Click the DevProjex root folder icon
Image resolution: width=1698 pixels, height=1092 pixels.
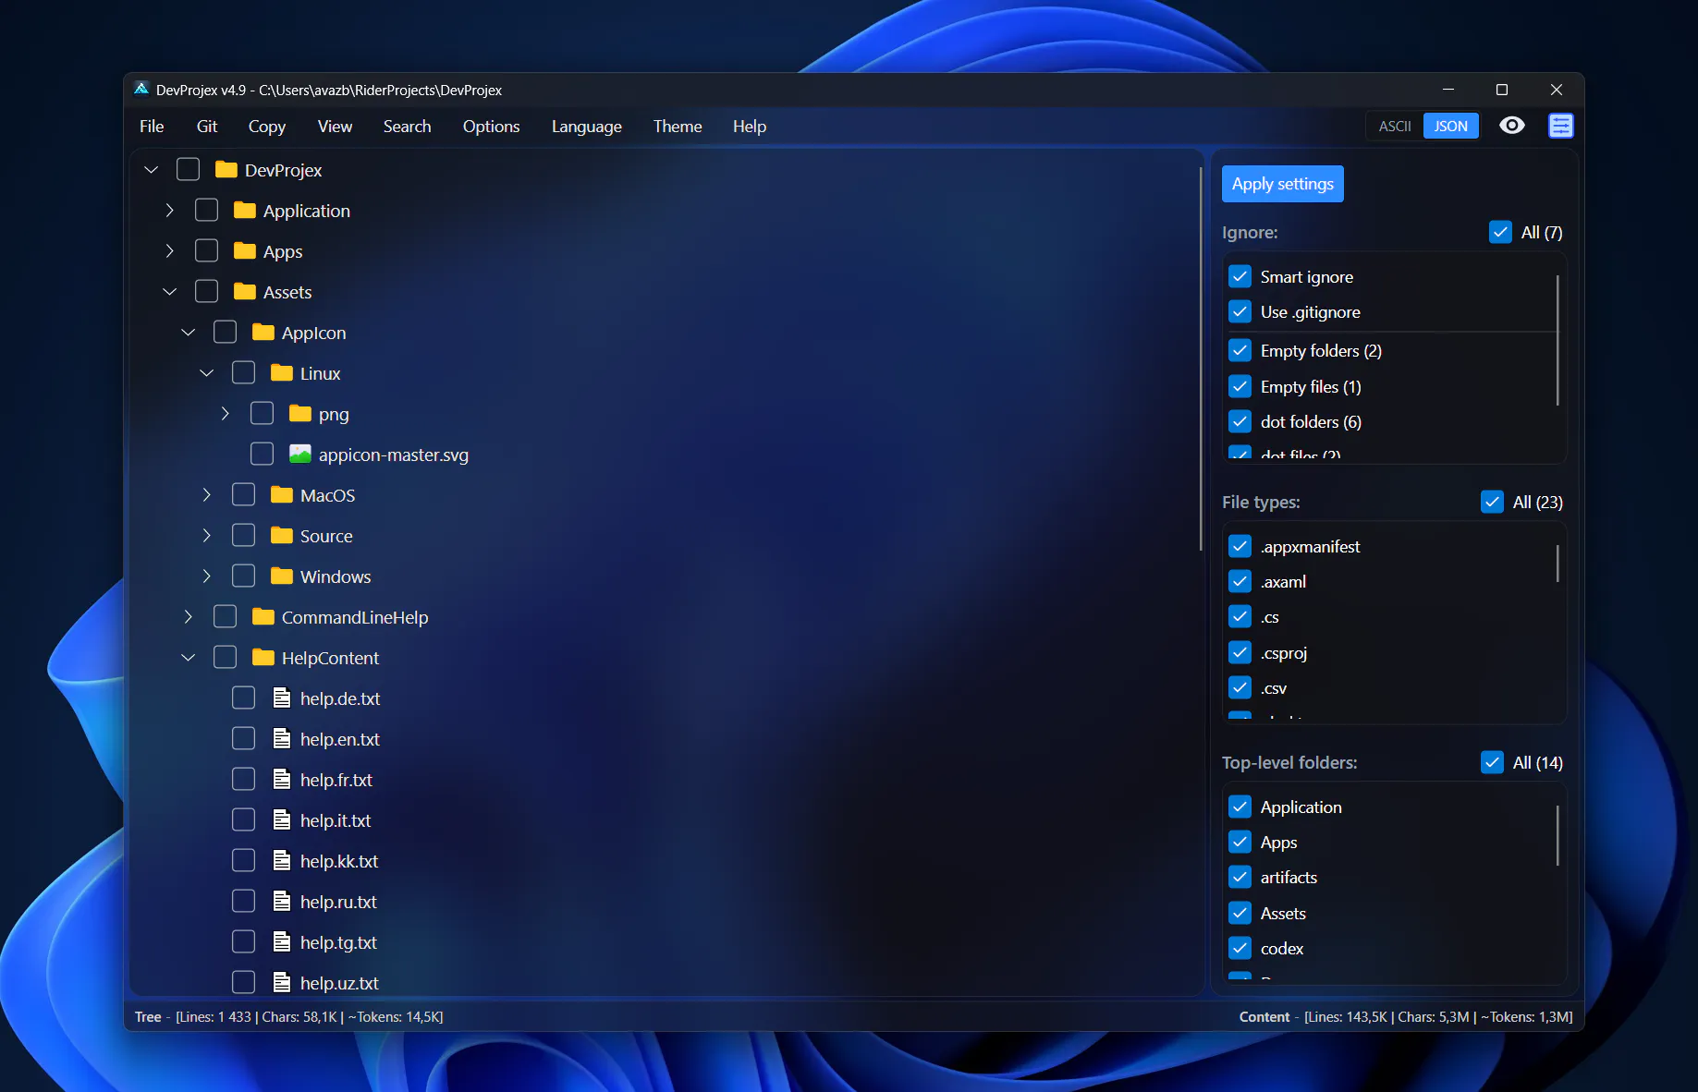tap(226, 169)
